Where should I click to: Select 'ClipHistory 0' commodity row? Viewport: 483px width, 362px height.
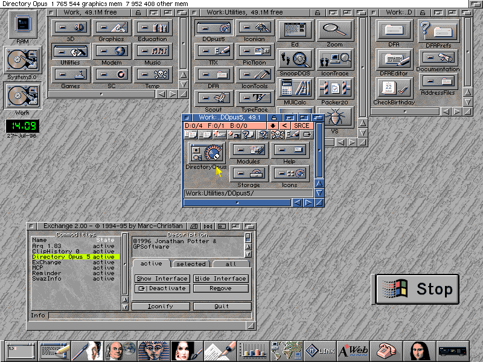[75, 251]
